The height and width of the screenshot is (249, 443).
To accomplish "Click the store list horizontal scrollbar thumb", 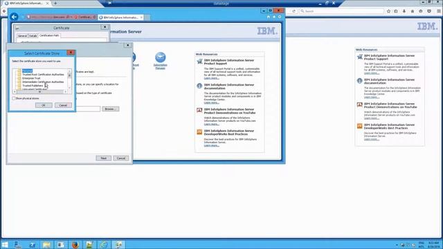I will pos(39,92).
